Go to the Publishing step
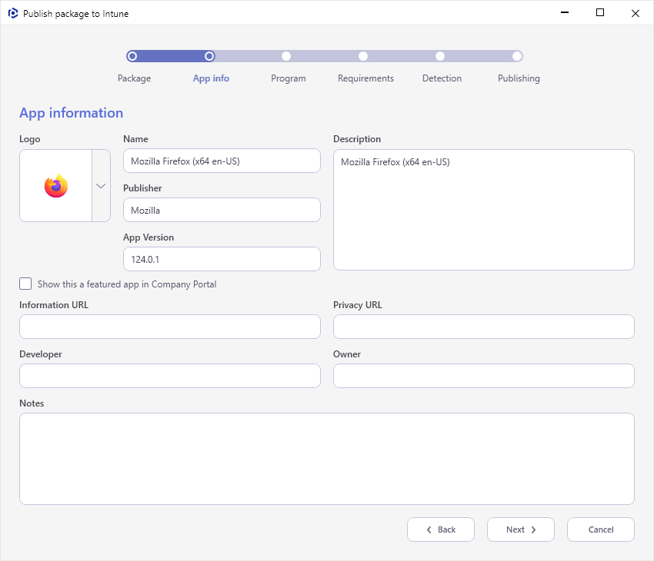This screenshot has height=561, width=654. tap(519, 78)
